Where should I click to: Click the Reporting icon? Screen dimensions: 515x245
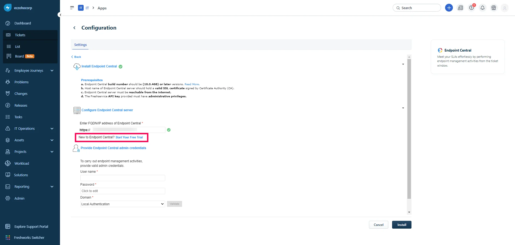(8, 186)
